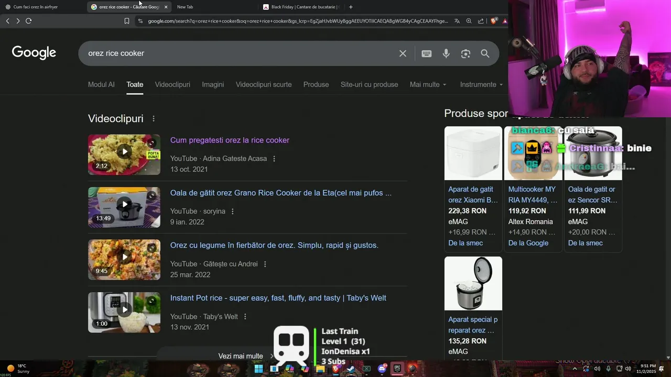This screenshot has width=671, height=377.
Task: Switch to 'Site-uri cu produse' tab
Action: [369, 84]
